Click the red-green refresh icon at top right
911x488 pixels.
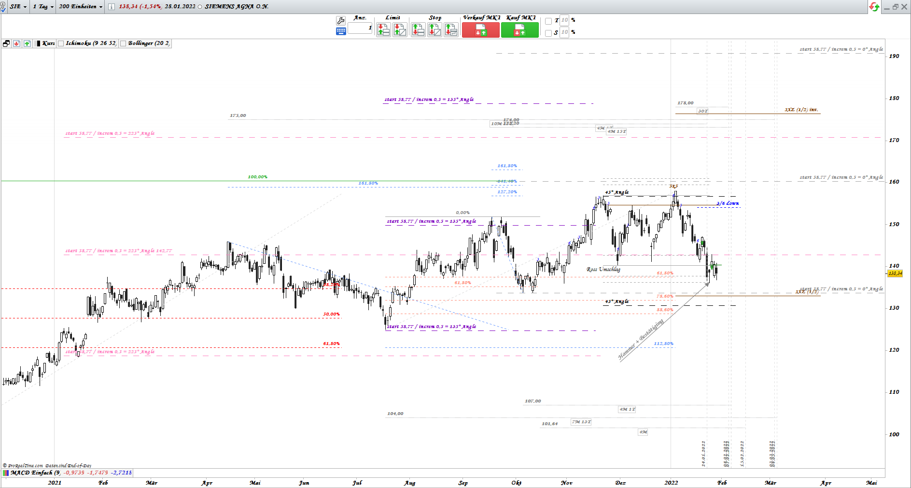[x=874, y=7]
